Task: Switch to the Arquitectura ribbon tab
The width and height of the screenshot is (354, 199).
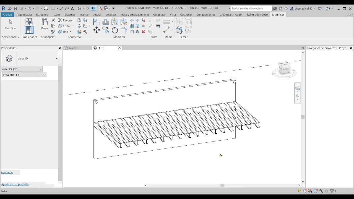Action: 24,15
